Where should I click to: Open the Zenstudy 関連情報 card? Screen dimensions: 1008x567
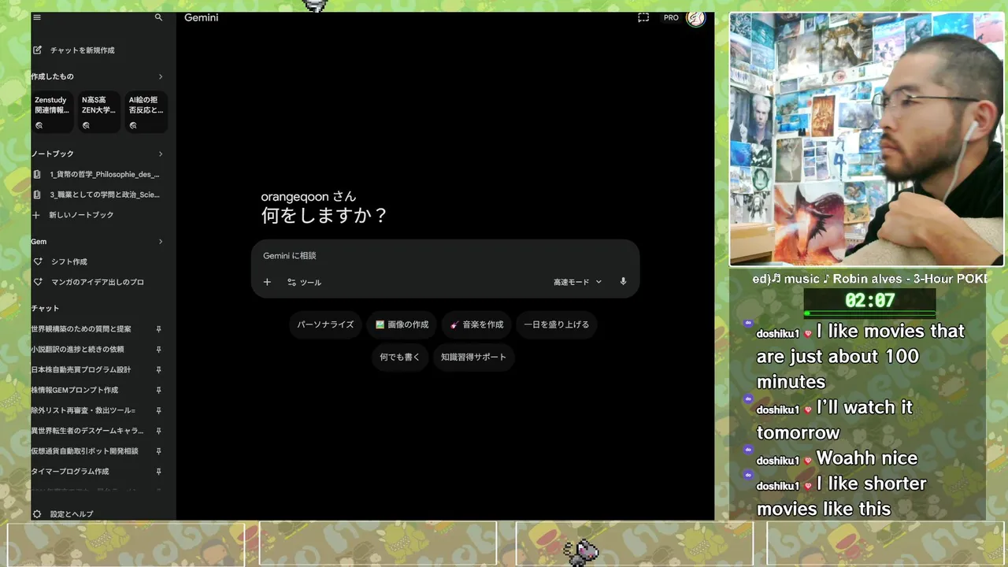click(x=52, y=112)
